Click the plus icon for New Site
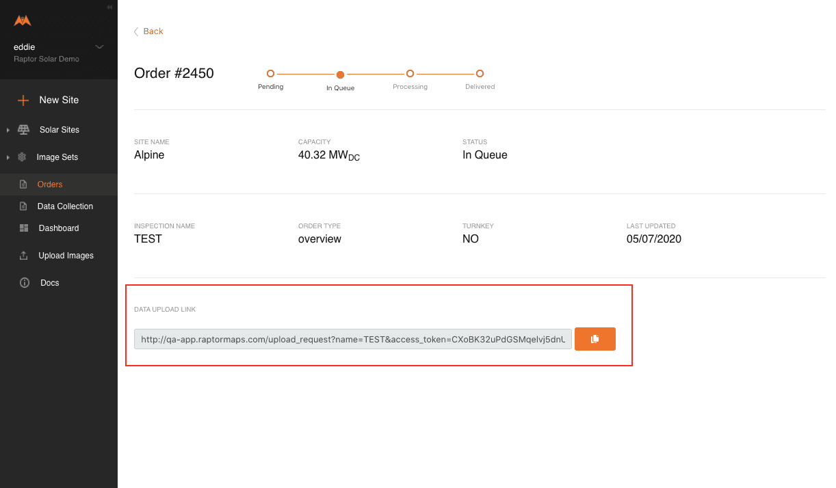This screenshot has width=836, height=488. pyautogui.click(x=23, y=100)
